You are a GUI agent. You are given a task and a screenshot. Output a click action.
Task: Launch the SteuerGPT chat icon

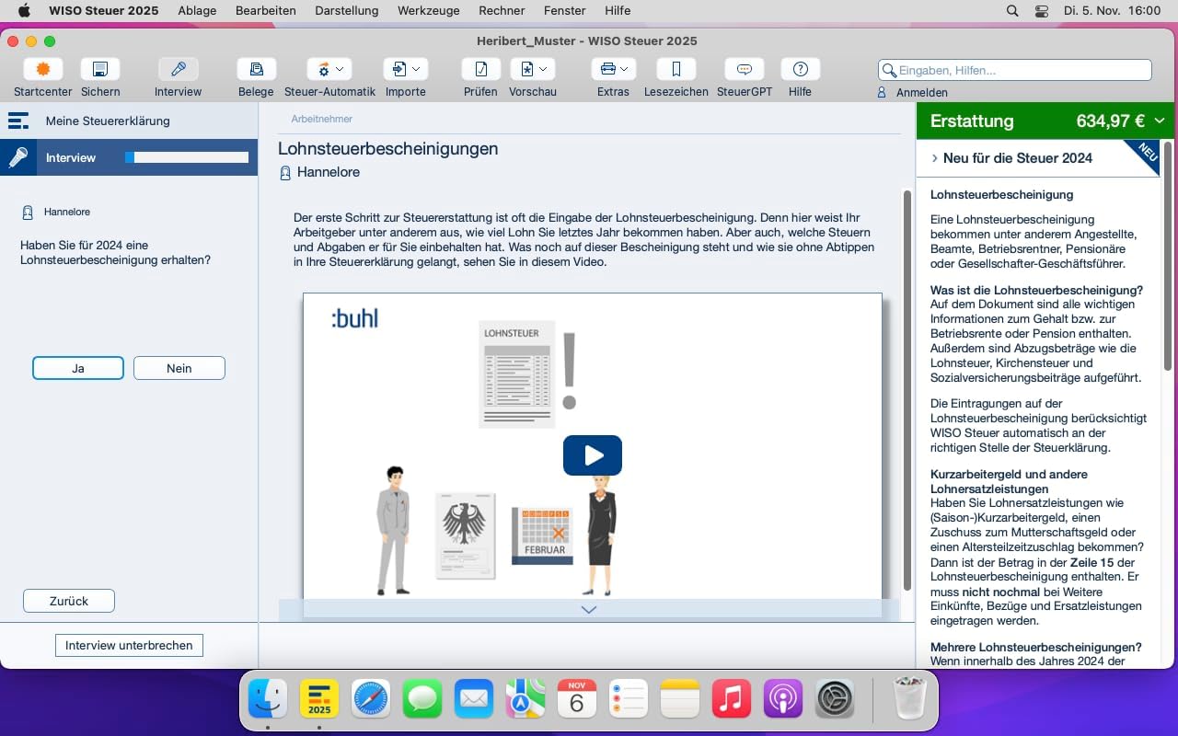click(745, 69)
